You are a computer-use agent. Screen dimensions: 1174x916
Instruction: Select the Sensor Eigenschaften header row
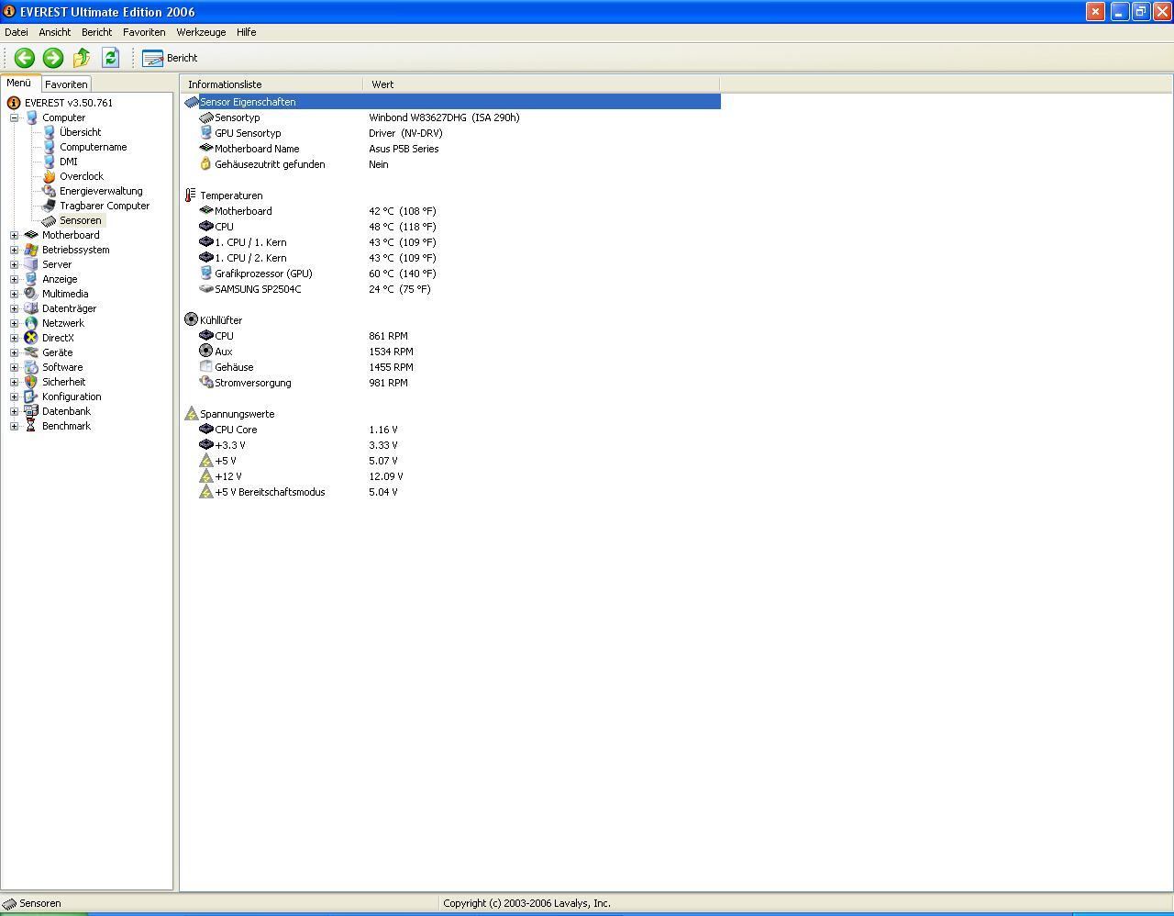[451, 102]
